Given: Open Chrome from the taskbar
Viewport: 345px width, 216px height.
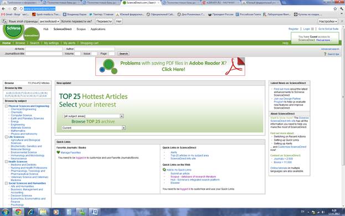Looking at the screenshot, I should pyautogui.click(x=18, y=212).
